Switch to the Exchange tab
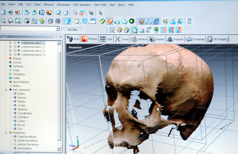The height and width of the screenshot is (154, 238). (195, 39)
